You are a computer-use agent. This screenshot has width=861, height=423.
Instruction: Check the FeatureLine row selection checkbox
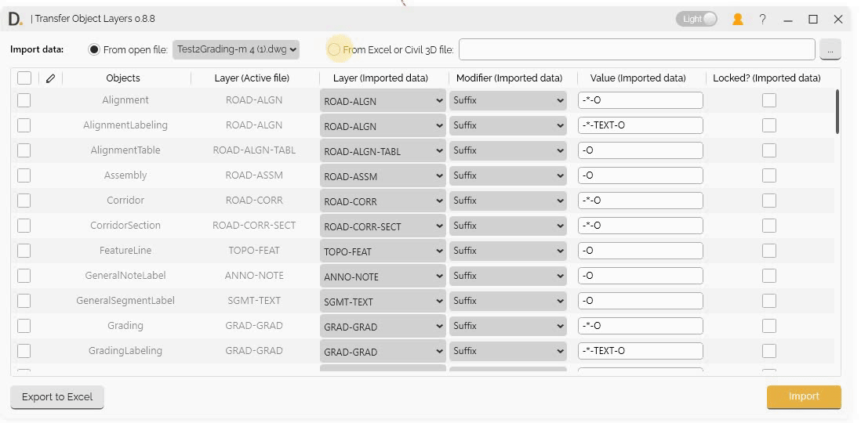click(24, 251)
